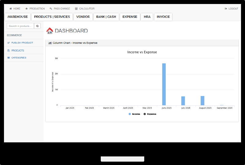The height and width of the screenshot is (165, 245).
Task: Select the HRA tab
Action: click(147, 17)
